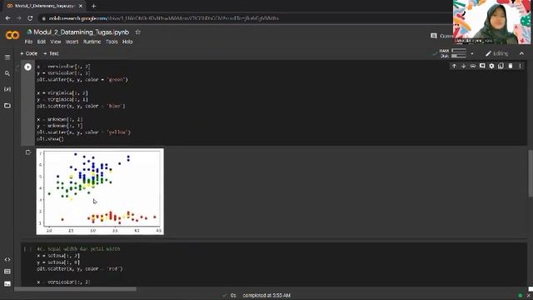Open the File menu

28,42
